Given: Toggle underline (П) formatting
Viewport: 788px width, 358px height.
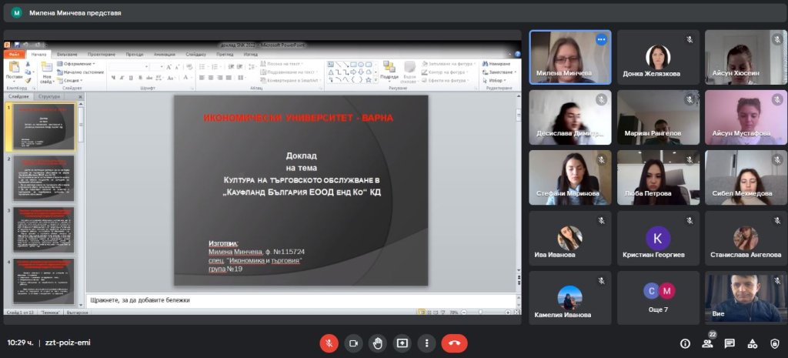Looking at the screenshot, I should pos(131,78).
